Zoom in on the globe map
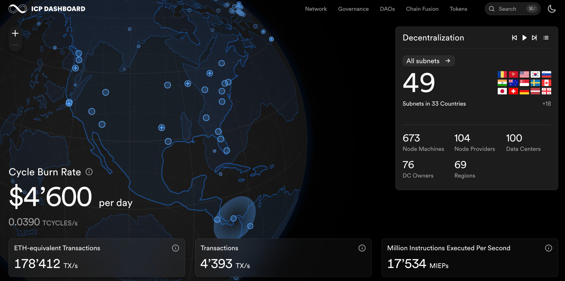The width and height of the screenshot is (565, 281). click(x=15, y=34)
